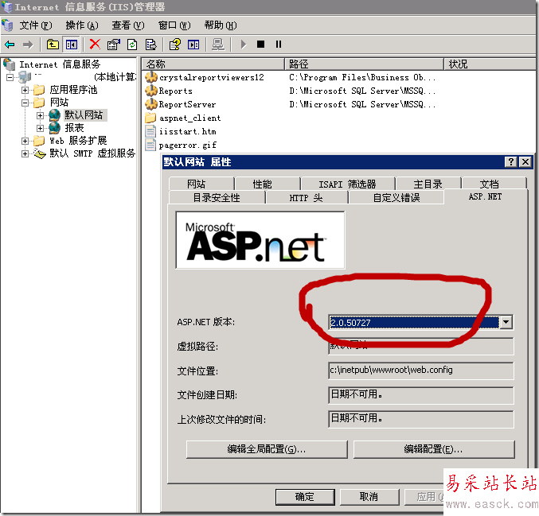The height and width of the screenshot is (516, 539).
Task: Click the red X delete icon
Action: coord(95,45)
